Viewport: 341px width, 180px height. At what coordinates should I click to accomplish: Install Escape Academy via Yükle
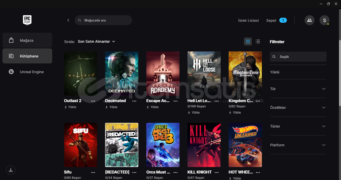coord(153,107)
